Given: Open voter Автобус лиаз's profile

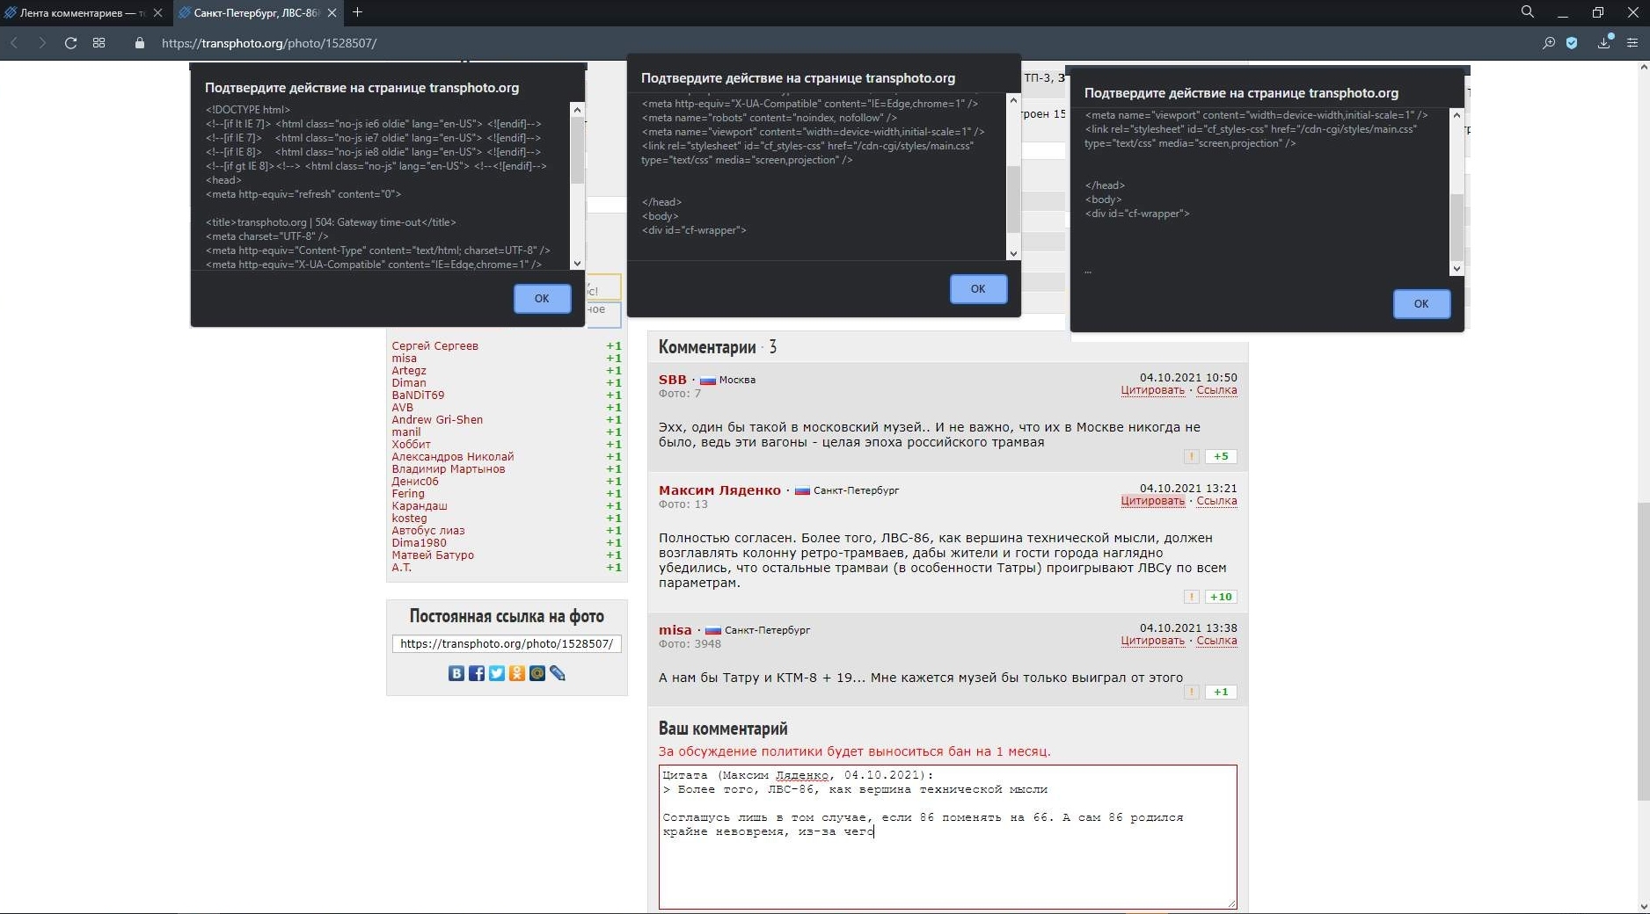Looking at the screenshot, I should coord(428,531).
